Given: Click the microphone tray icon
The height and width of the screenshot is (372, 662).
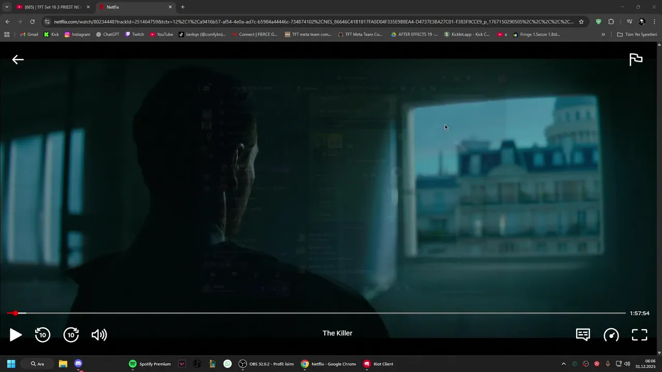Looking at the screenshot, I should 608,364.
